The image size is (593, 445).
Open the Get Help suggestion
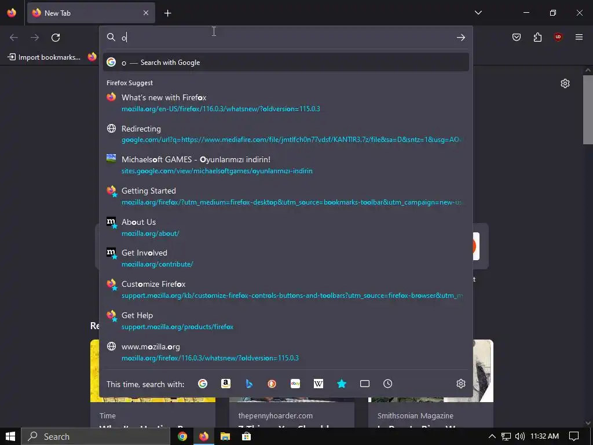pyautogui.click(x=286, y=321)
